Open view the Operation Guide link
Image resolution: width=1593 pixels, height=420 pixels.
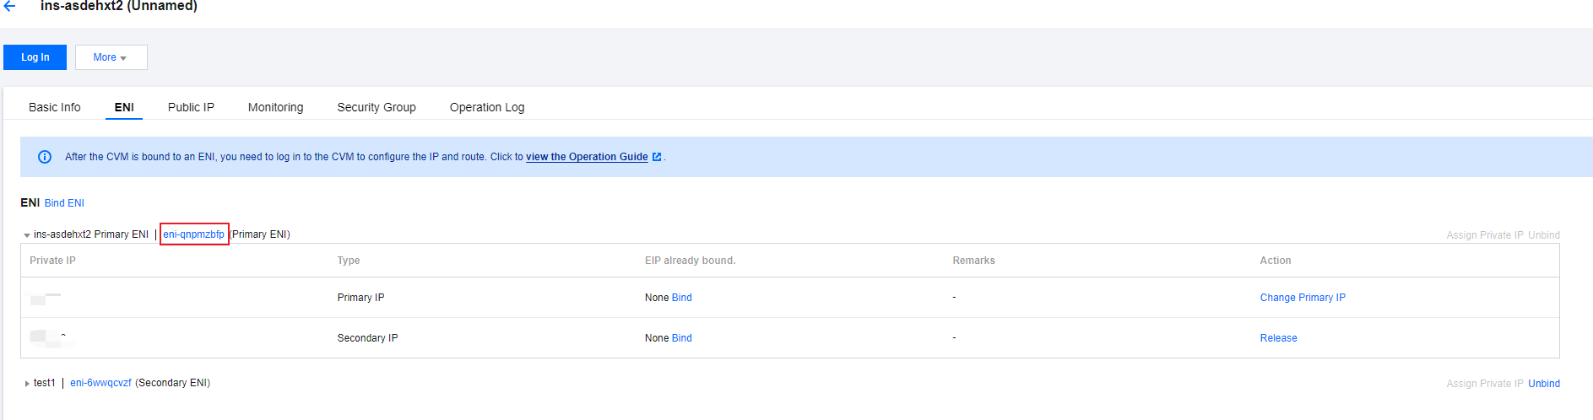click(587, 157)
